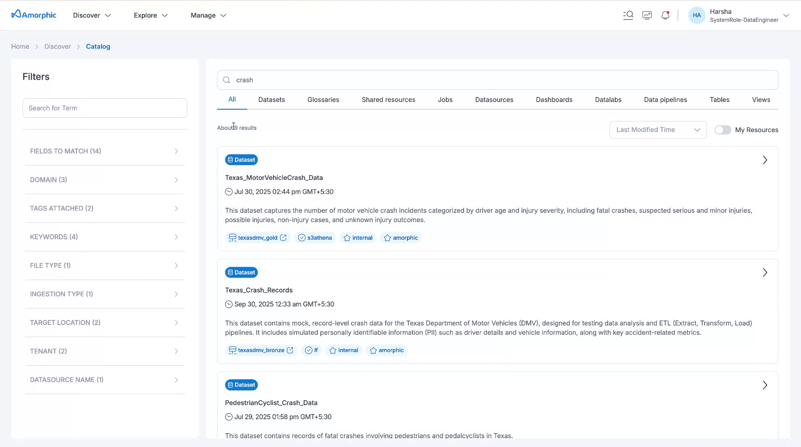Image resolution: width=801 pixels, height=447 pixels.
Task: Expand the FIELDS TO MATCH filter
Action: (x=176, y=151)
